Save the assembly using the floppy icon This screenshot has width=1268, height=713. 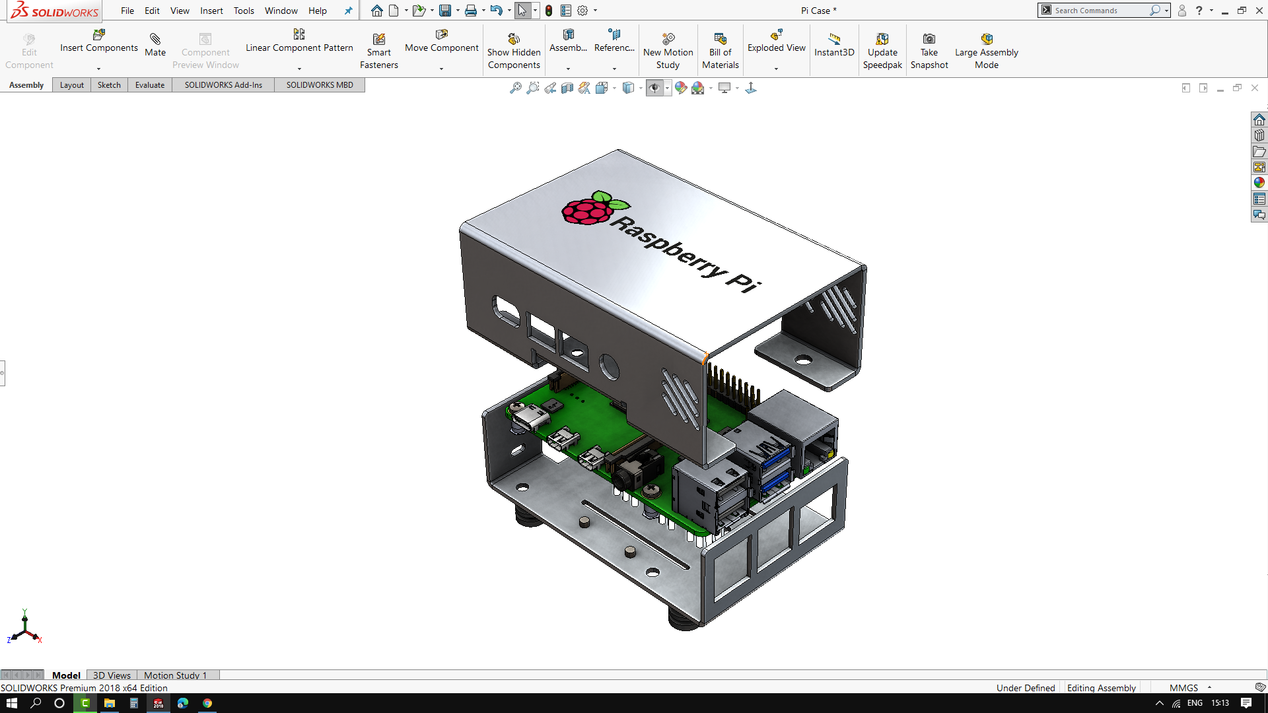tap(445, 11)
